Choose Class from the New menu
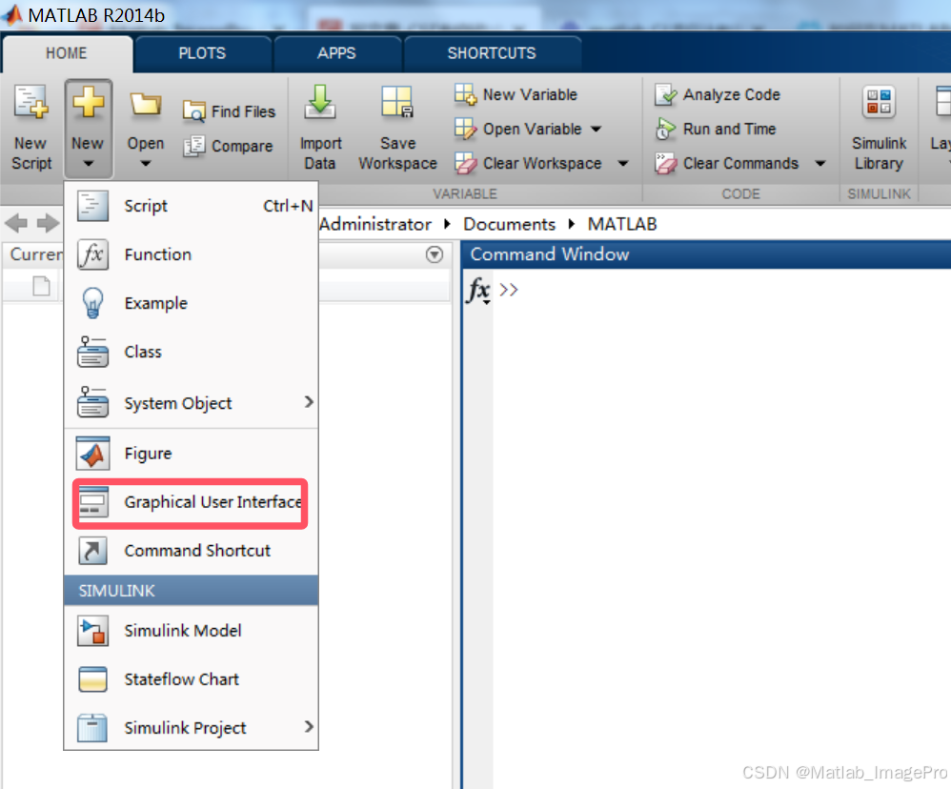Viewport: 951px width, 789px height. click(x=191, y=352)
